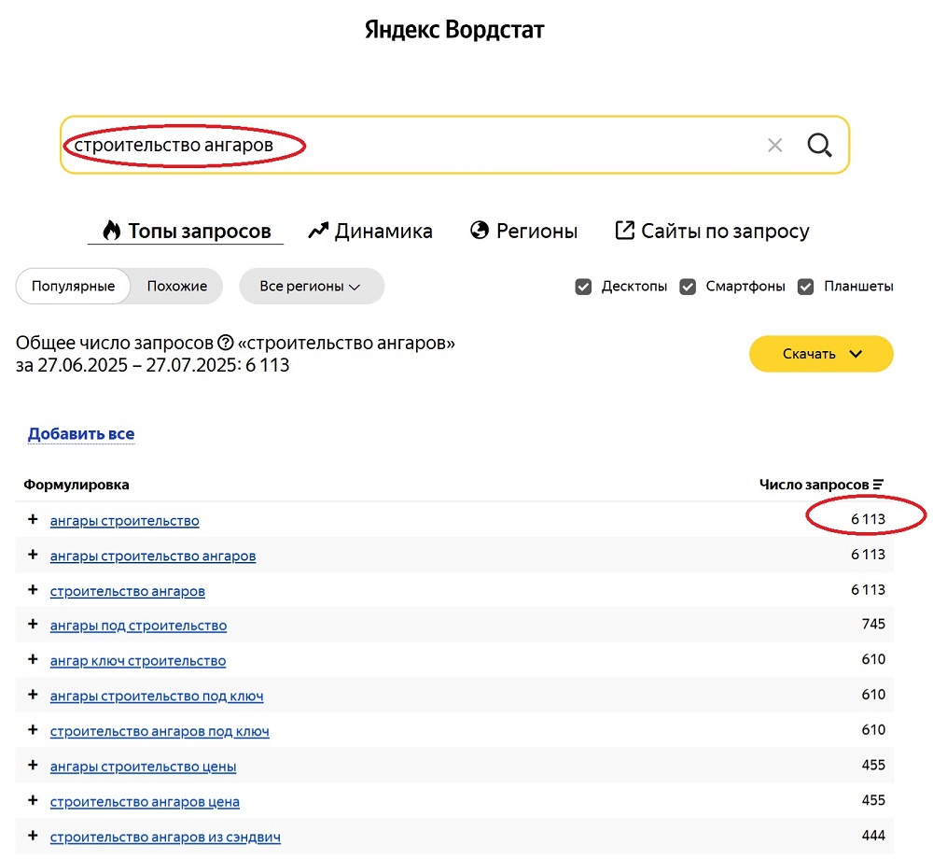This screenshot has height=859, width=933.
Task: Disable the Планшеты checkbox
Action: point(806,287)
